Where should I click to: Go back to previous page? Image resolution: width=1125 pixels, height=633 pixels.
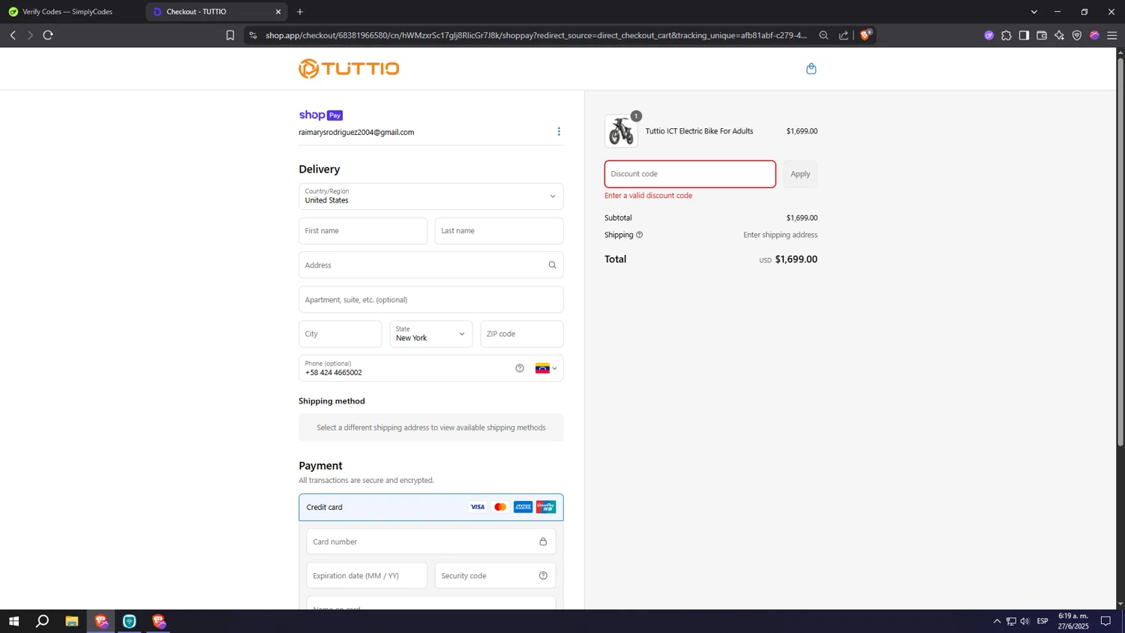point(13,35)
